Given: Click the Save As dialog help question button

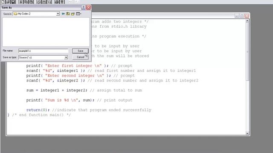Looking at the screenshot, I should pos(83,8).
